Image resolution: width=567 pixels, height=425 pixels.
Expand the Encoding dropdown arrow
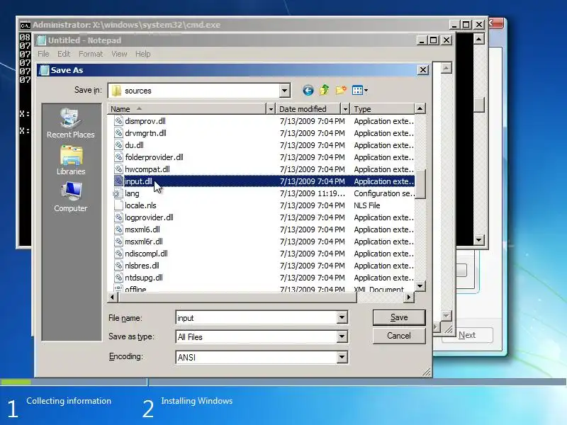tap(342, 358)
